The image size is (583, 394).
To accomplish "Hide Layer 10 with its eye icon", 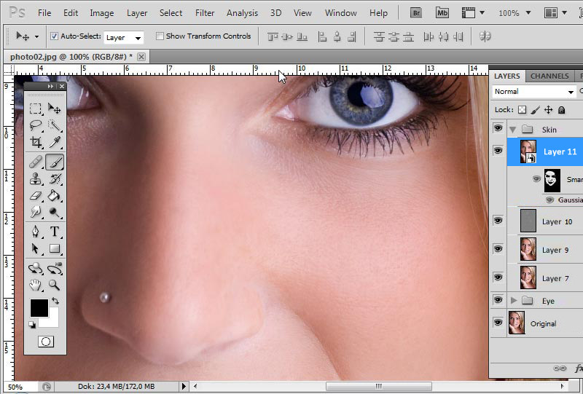I will click(498, 221).
